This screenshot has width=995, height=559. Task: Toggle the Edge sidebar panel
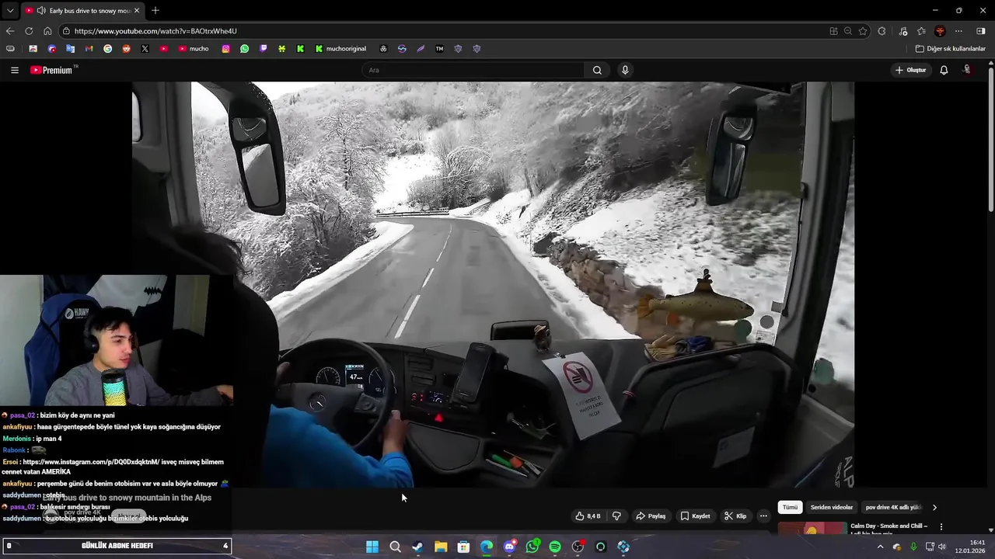tap(981, 31)
